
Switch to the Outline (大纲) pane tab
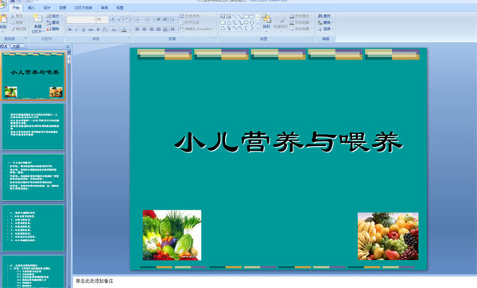pos(17,47)
